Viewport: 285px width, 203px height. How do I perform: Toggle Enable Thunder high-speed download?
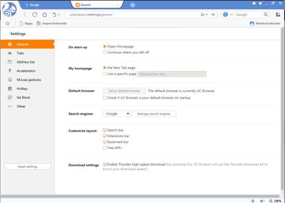click(x=105, y=165)
